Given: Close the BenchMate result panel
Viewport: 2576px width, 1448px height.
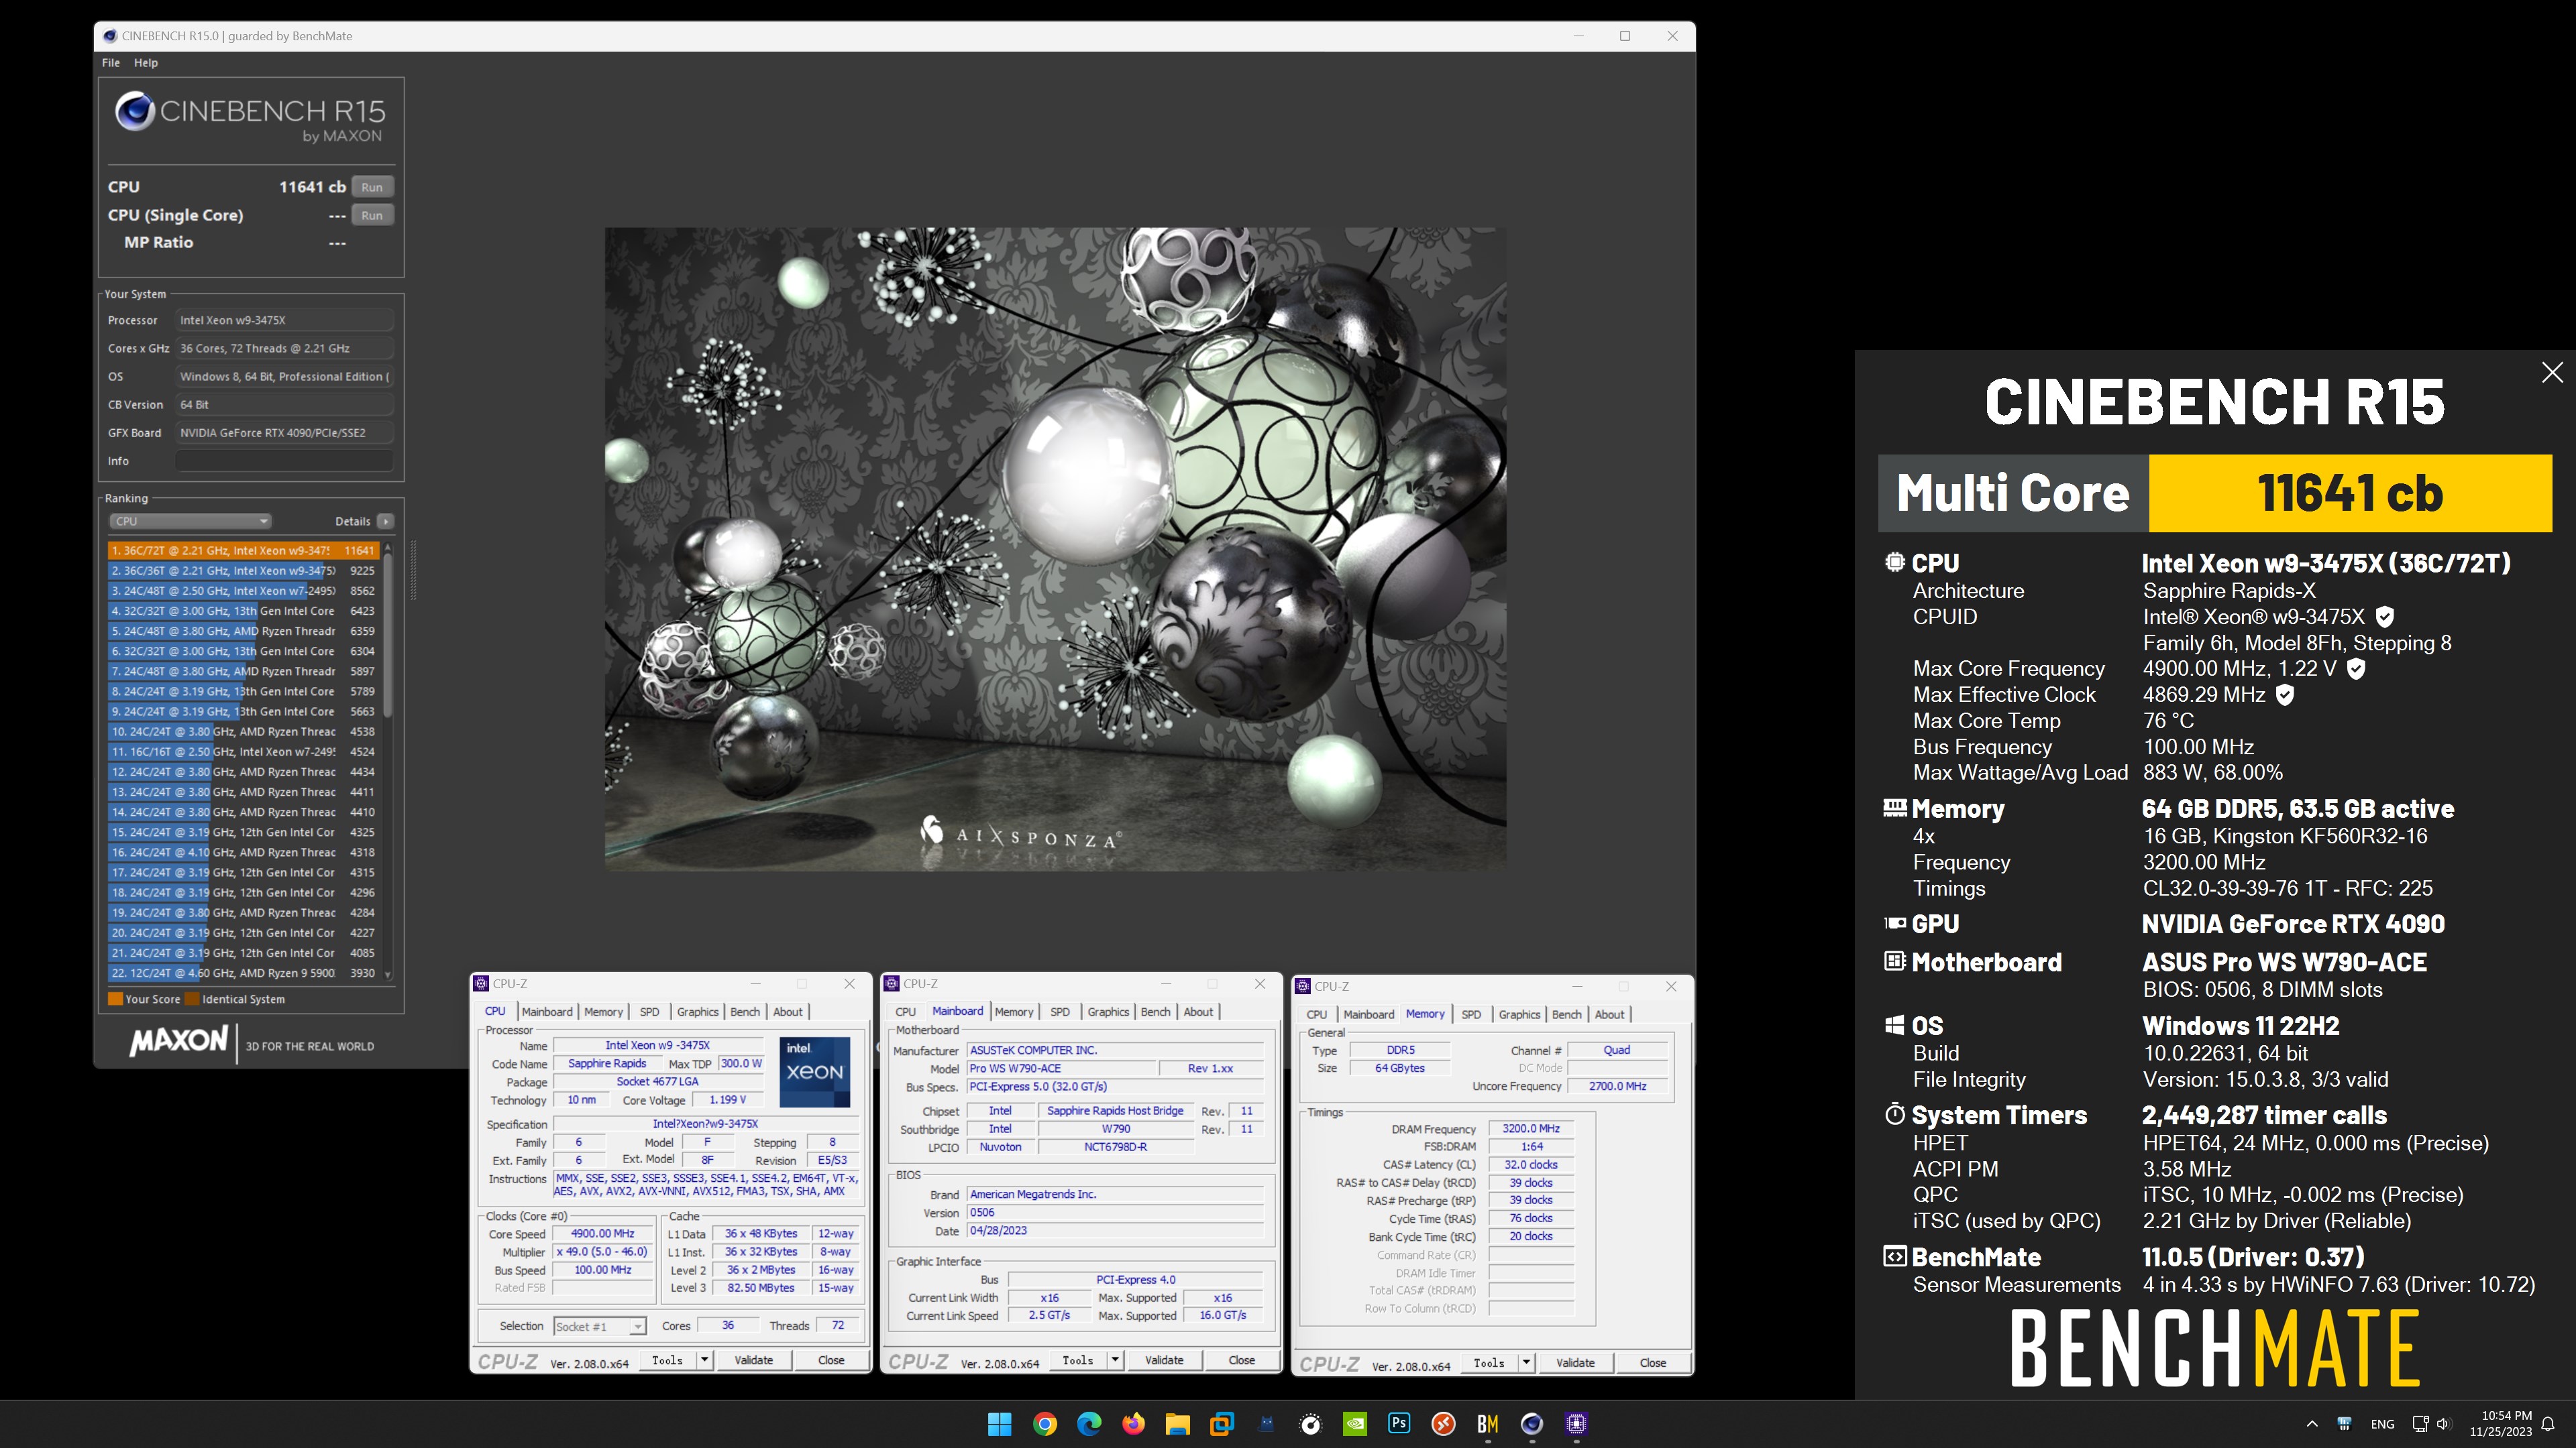Looking at the screenshot, I should pyautogui.click(x=2552, y=373).
